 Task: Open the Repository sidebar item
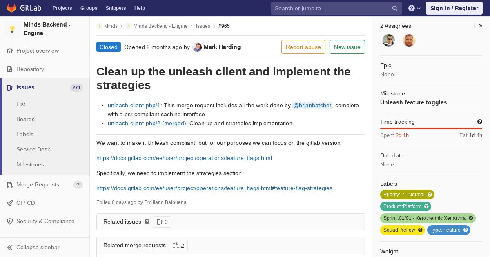[30, 69]
